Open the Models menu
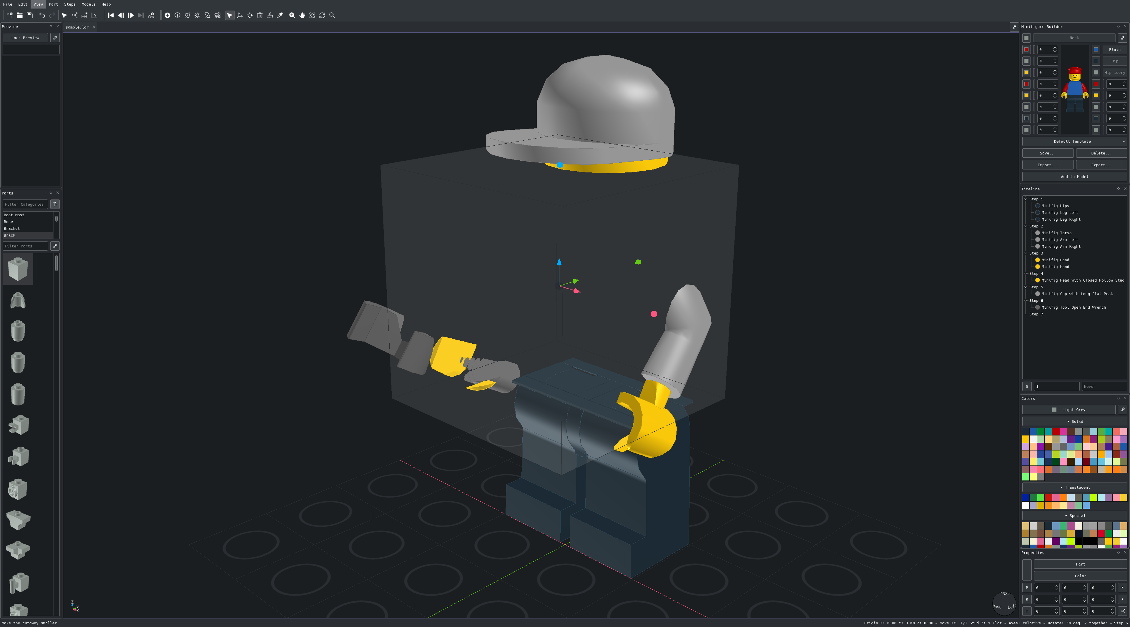 click(x=88, y=4)
